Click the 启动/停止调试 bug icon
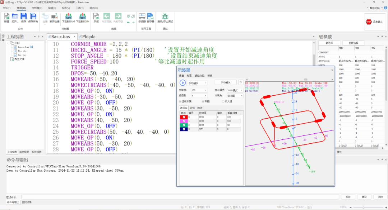 coord(165,16)
